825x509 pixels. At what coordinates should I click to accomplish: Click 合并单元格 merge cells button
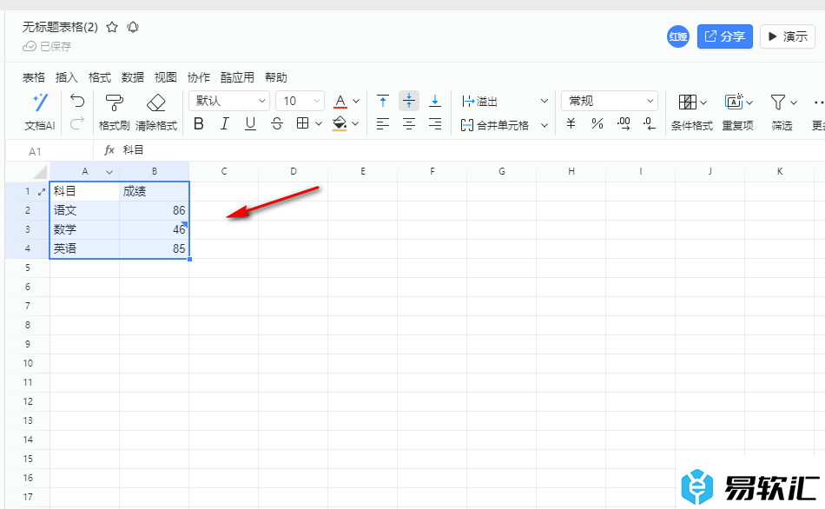click(495, 125)
